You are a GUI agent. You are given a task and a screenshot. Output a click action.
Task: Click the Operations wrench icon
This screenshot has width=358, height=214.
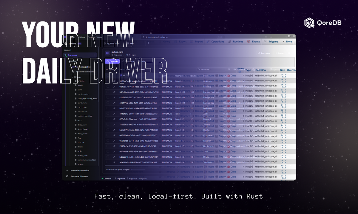[209, 42]
